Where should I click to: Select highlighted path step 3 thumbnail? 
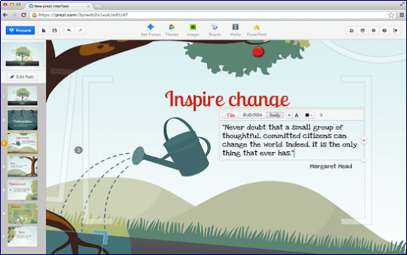click(x=23, y=143)
